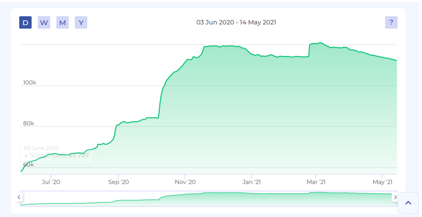Click the right arrow handle of range navigator
Screen dimensions: 422x217
pos(395,197)
